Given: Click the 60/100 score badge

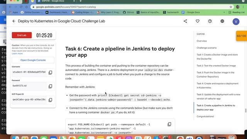Looking at the screenshot, I should pyautogui.click(x=241, y=36).
